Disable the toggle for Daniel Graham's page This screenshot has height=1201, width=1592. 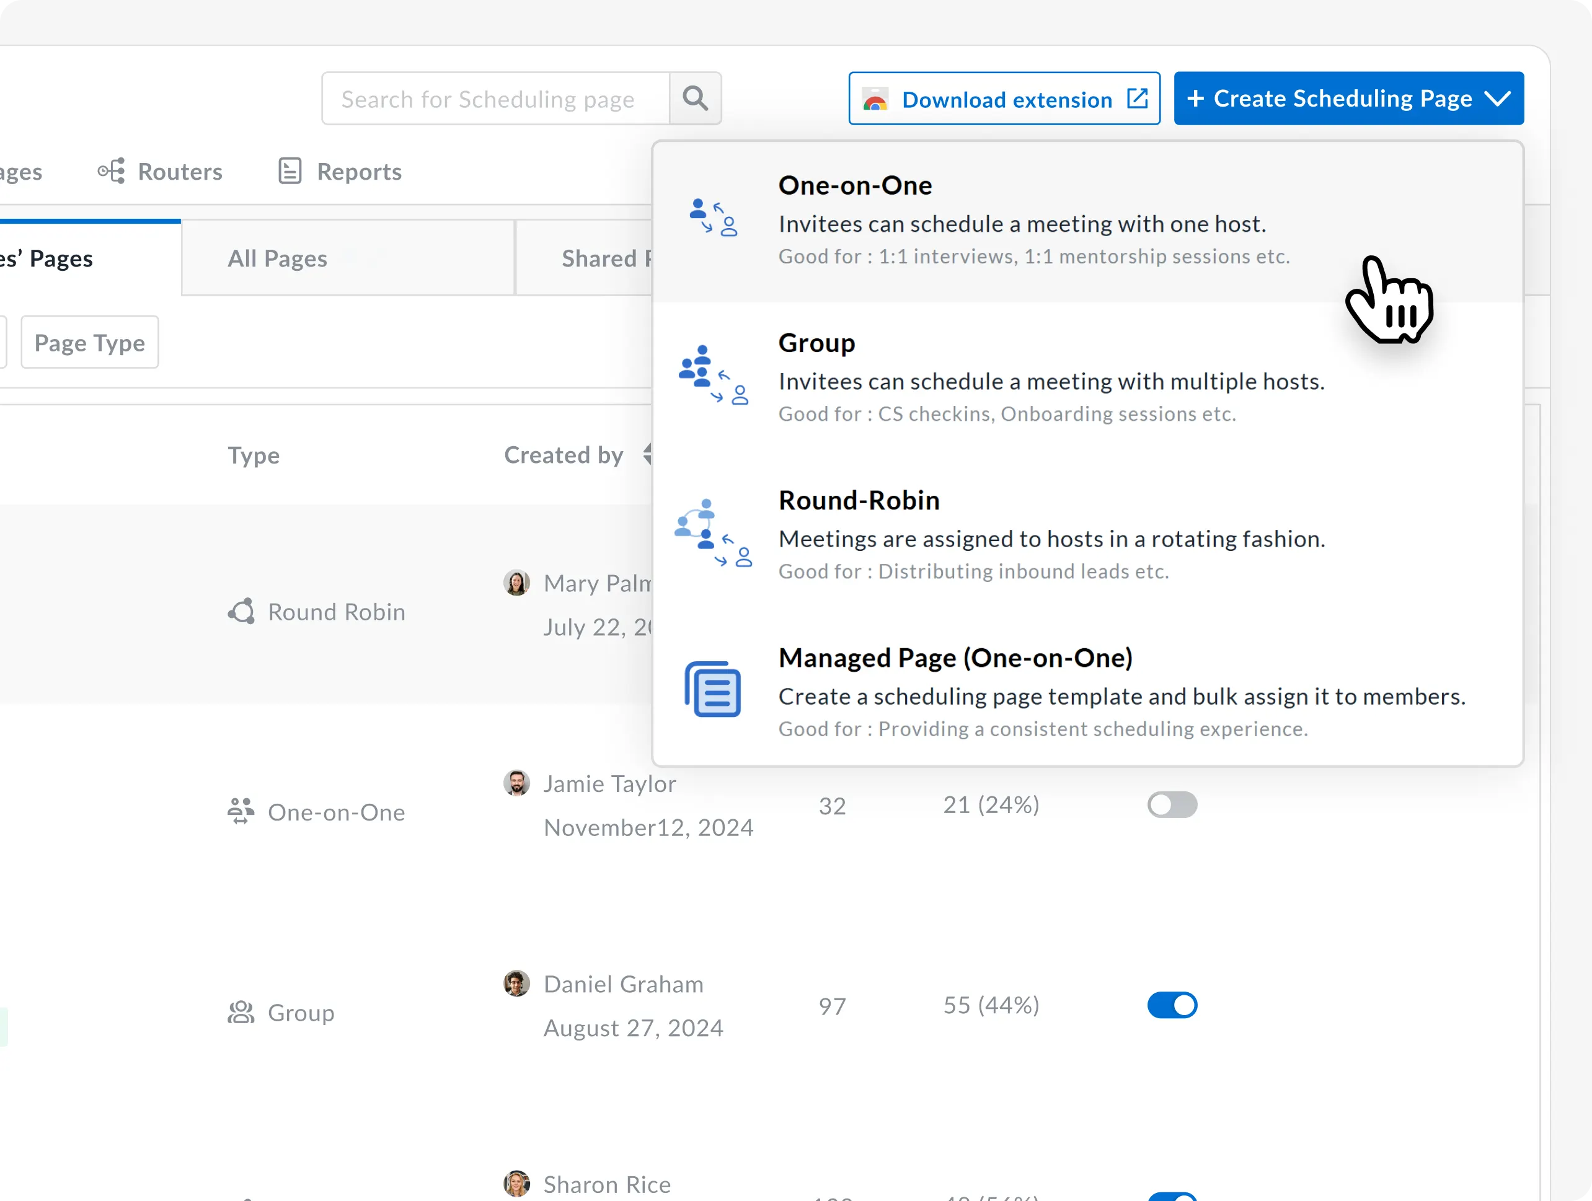1171,1005
